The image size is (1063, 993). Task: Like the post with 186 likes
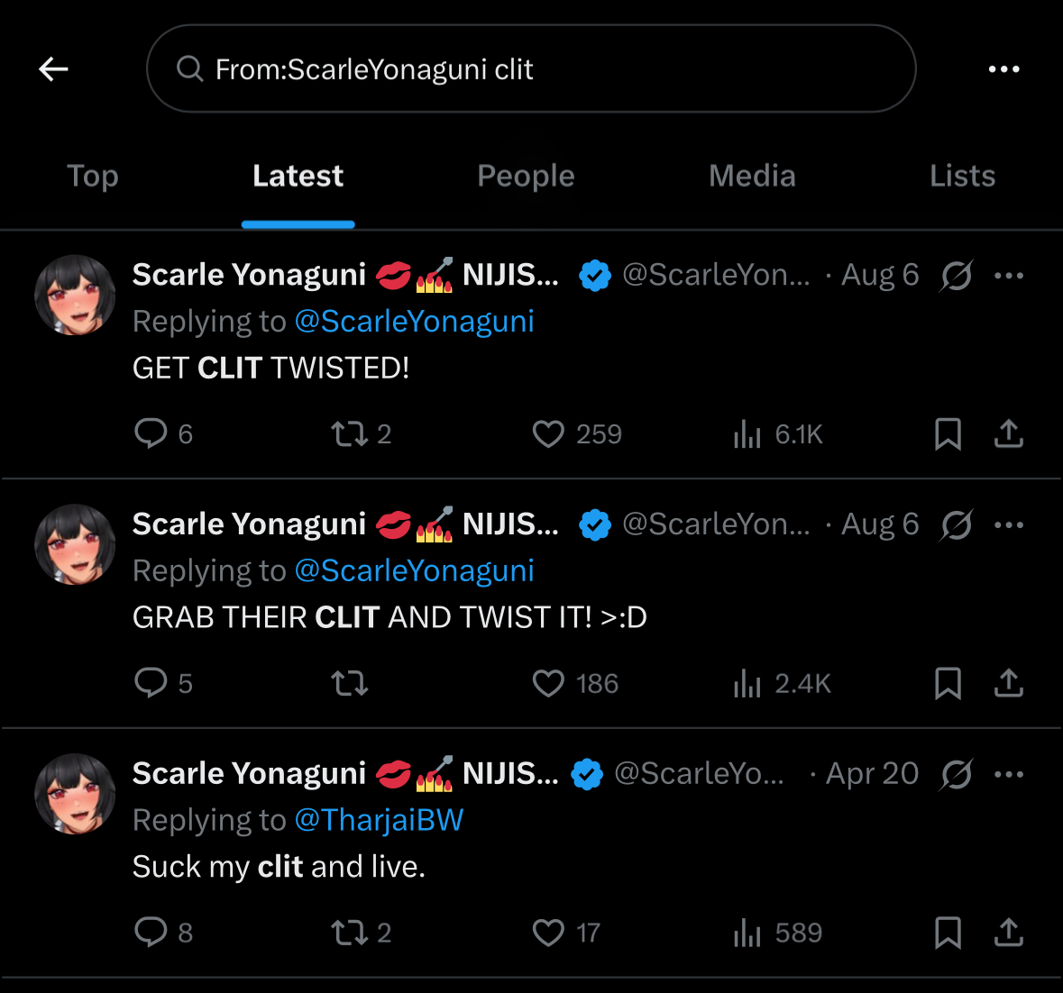[x=548, y=683]
